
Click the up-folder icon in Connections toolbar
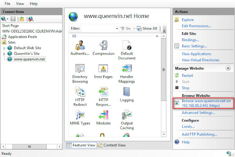click(22, 19)
